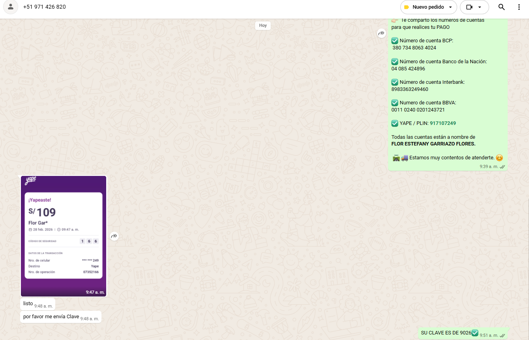
Task: Open the Yape S/ 109 receipt image
Action: 64,236
